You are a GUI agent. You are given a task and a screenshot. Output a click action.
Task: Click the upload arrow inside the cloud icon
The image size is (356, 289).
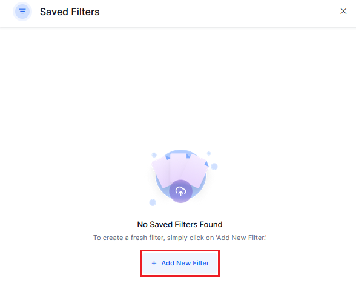(x=180, y=193)
